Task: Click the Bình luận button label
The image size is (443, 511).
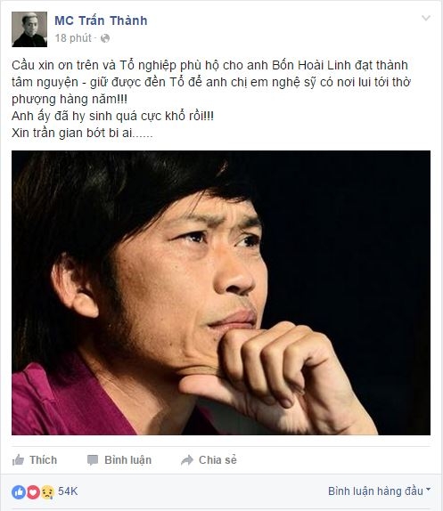Action: click(x=127, y=460)
